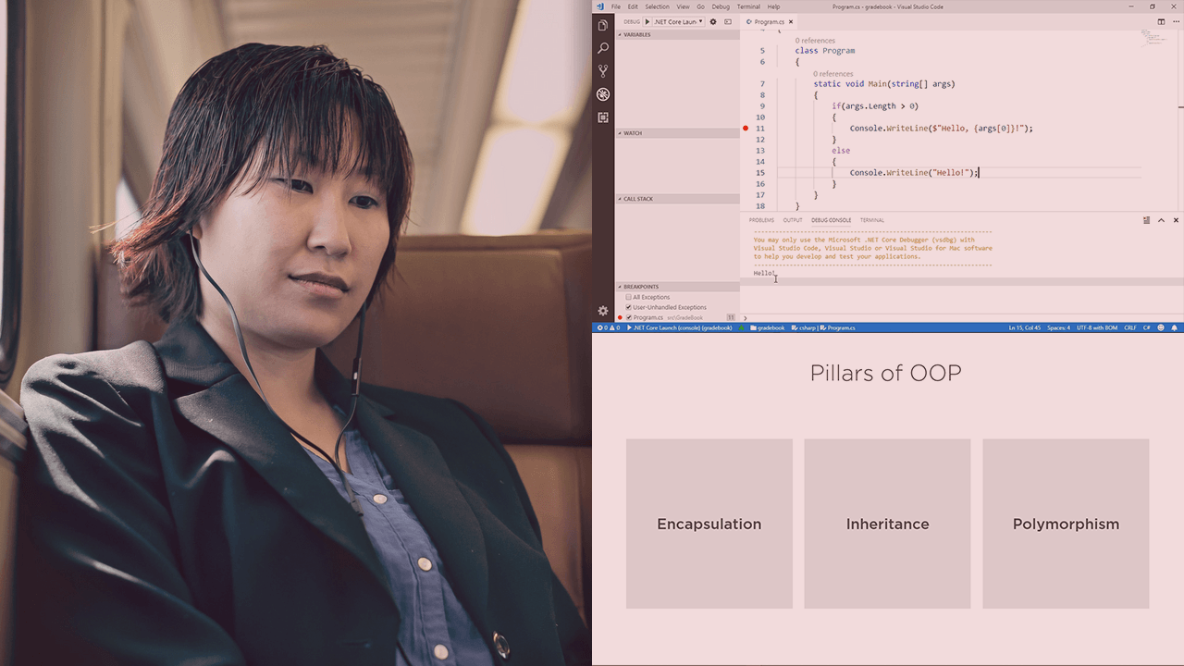
Task: Start debugging with the green play button
Action: pyautogui.click(x=646, y=20)
